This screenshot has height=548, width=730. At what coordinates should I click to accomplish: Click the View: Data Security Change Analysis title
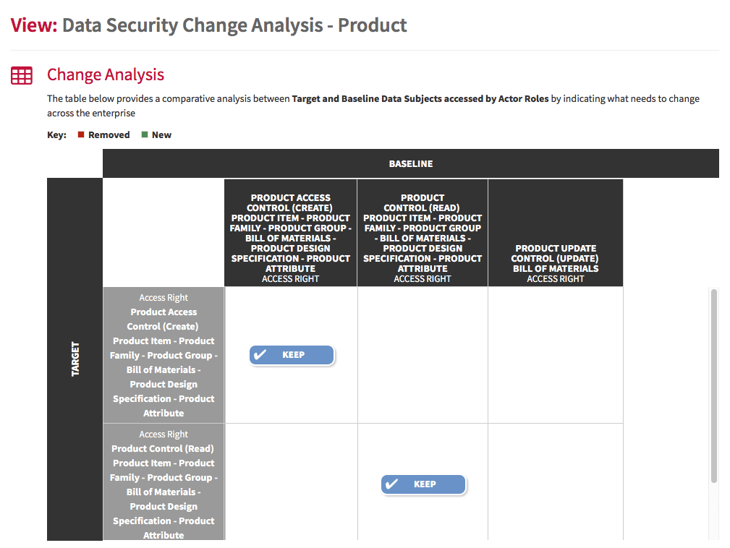pos(208,25)
